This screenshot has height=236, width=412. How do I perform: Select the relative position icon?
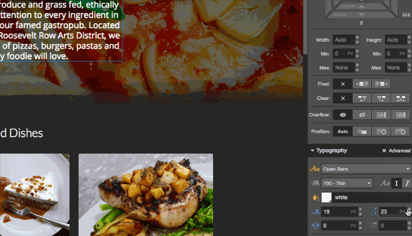362,132
